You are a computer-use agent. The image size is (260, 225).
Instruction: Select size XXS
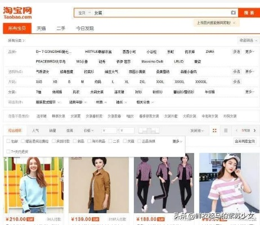39,82
